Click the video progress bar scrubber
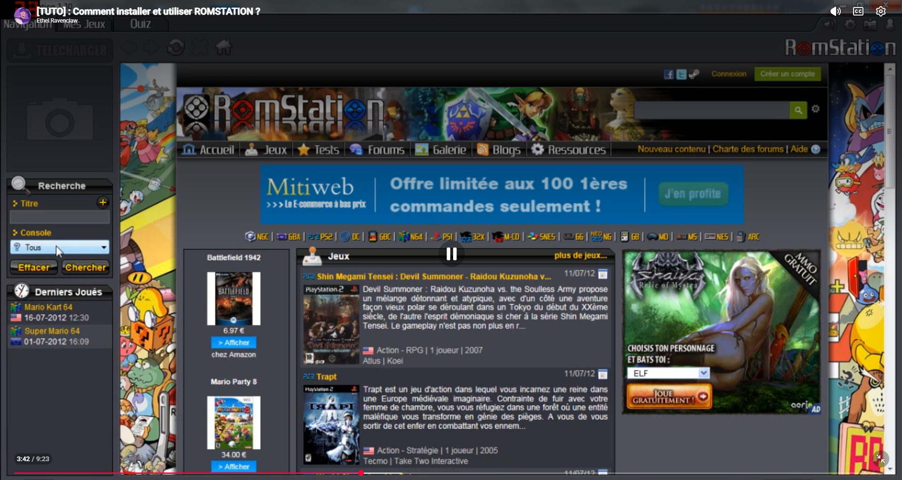The height and width of the screenshot is (480, 902). (361, 473)
